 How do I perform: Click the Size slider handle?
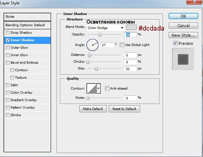[96, 69]
